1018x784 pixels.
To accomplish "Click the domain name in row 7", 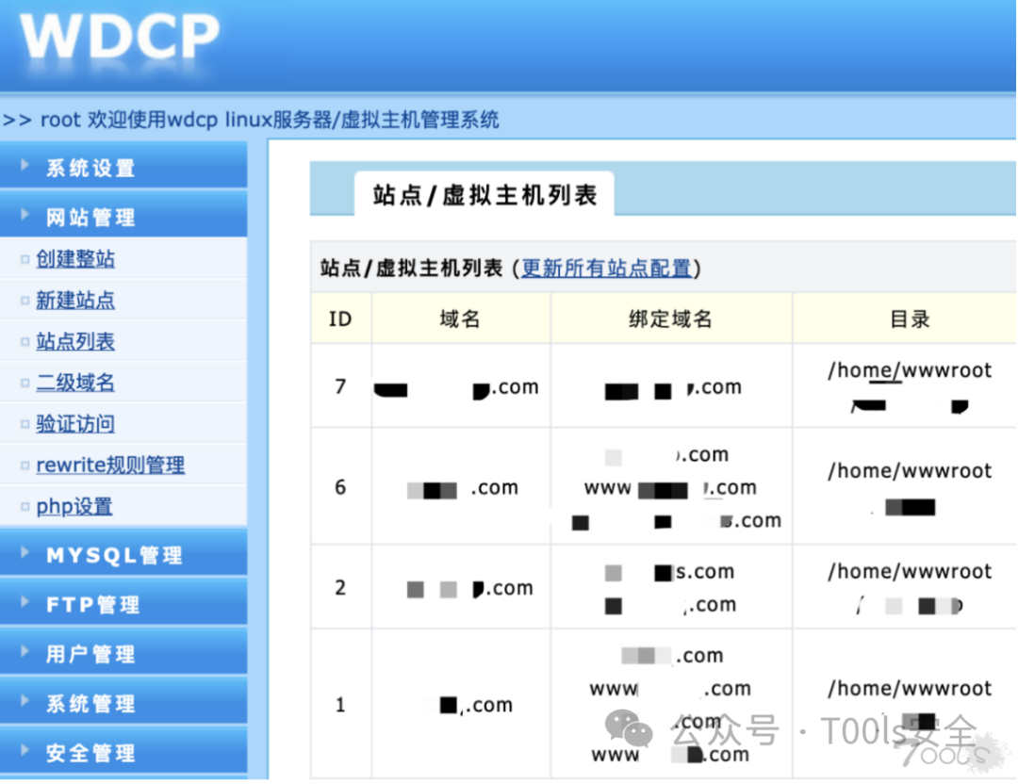I will tap(456, 388).
